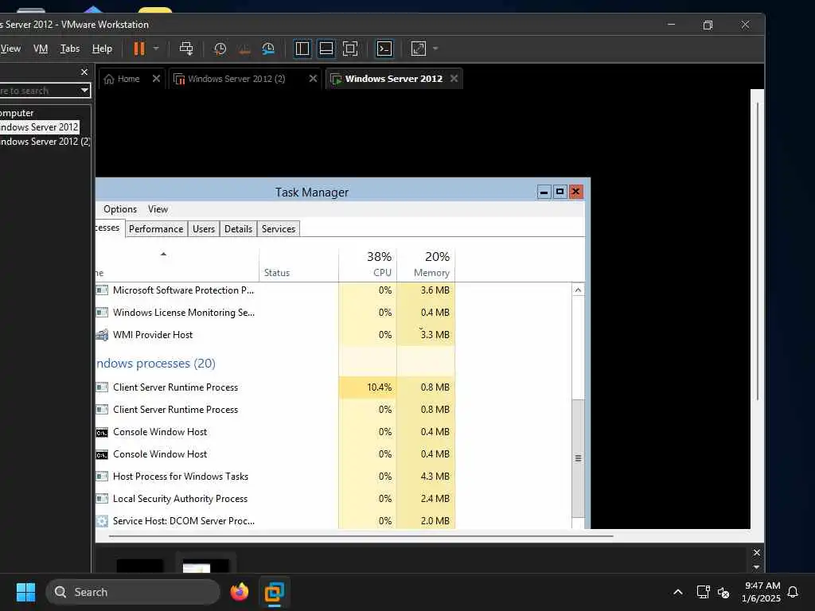
Task: Open the View menu in VMware
Action: [x=10, y=49]
